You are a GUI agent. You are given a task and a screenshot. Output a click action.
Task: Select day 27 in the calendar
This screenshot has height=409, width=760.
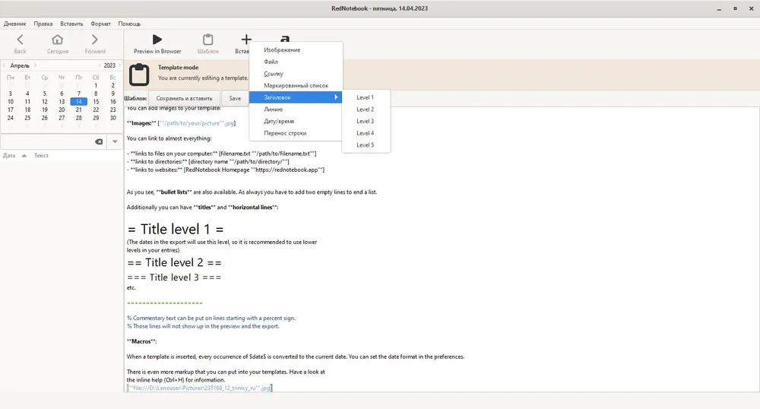(x=62, y=118)
